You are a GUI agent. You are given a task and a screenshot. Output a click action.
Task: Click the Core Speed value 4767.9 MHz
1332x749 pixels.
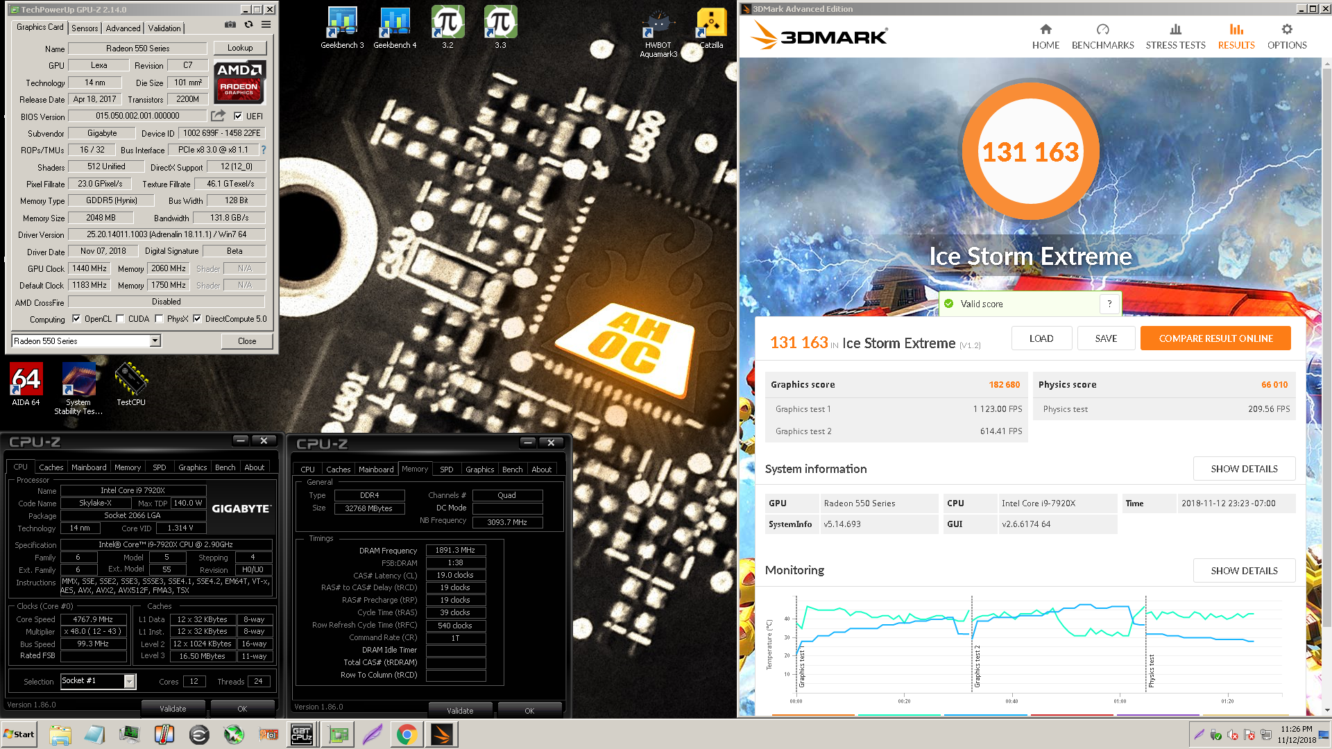pyautogui.click(x=93, y=619)
